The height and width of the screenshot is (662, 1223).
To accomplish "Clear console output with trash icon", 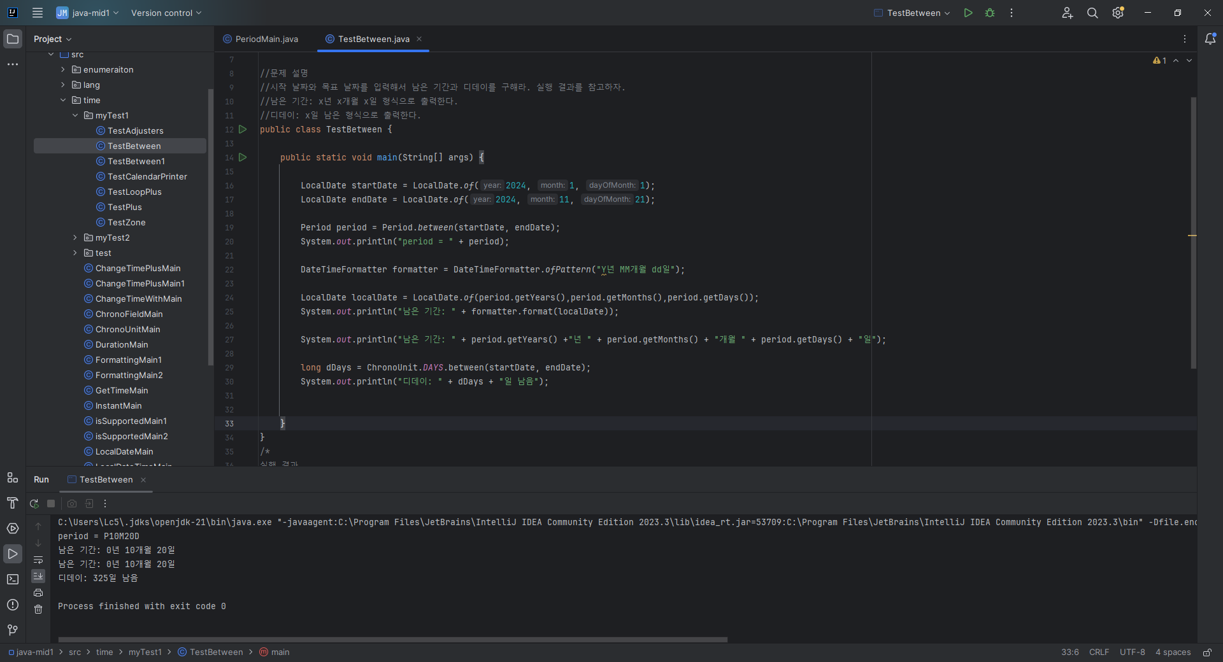I will click(x=38, y=609).
